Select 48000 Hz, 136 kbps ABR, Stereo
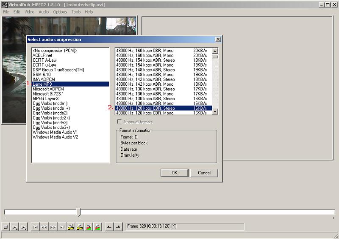Viewport: 339px width, 239px height. point(164,89)
